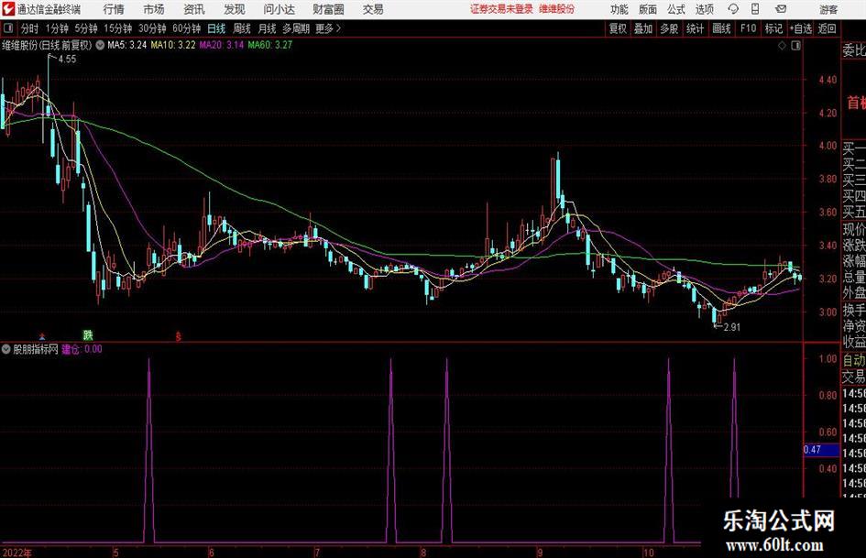Switch to the 60分钟 period tab
Viewport: 866px width, 558px height.
pos(186,28)
